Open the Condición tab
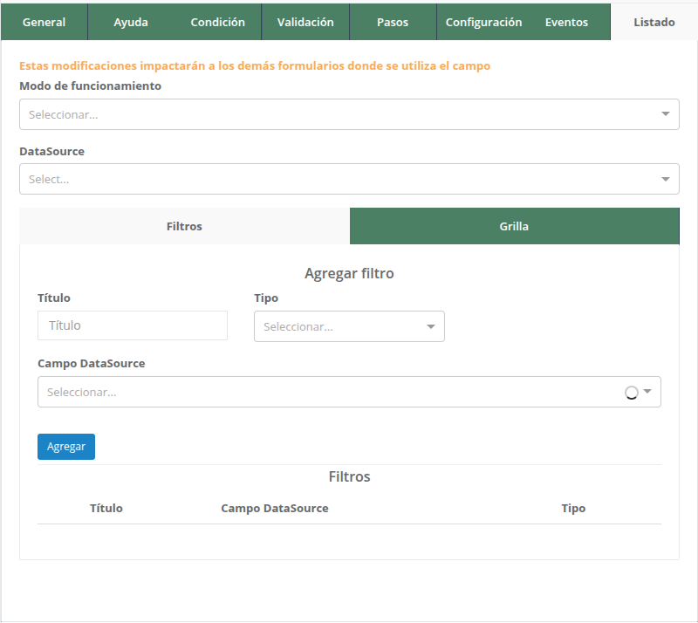 coord(218,22)
